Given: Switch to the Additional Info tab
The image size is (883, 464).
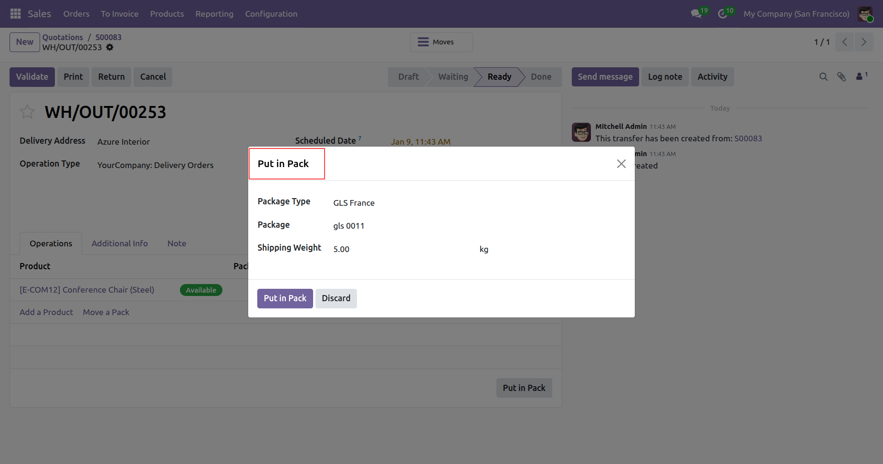Looking at the screenshot, I should 120,243.
